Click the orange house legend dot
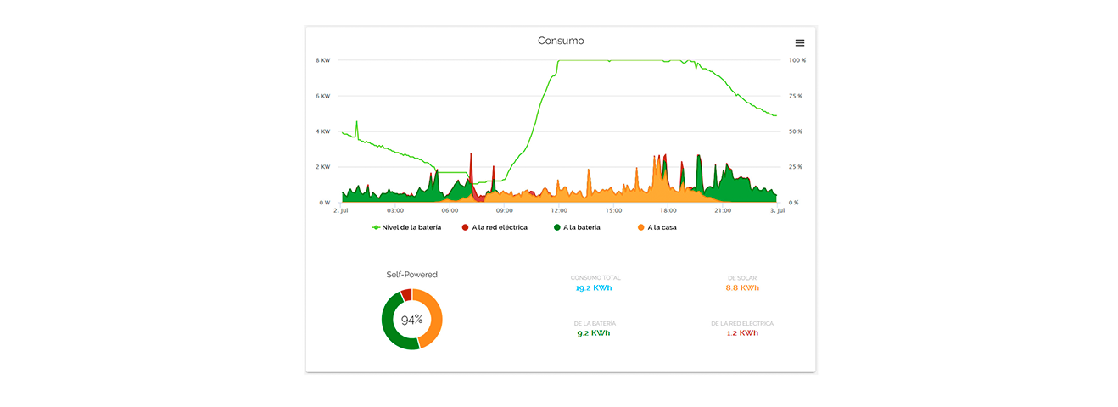Image resolution: width=1118 pixels, height=407 pixels. point(640,227)
